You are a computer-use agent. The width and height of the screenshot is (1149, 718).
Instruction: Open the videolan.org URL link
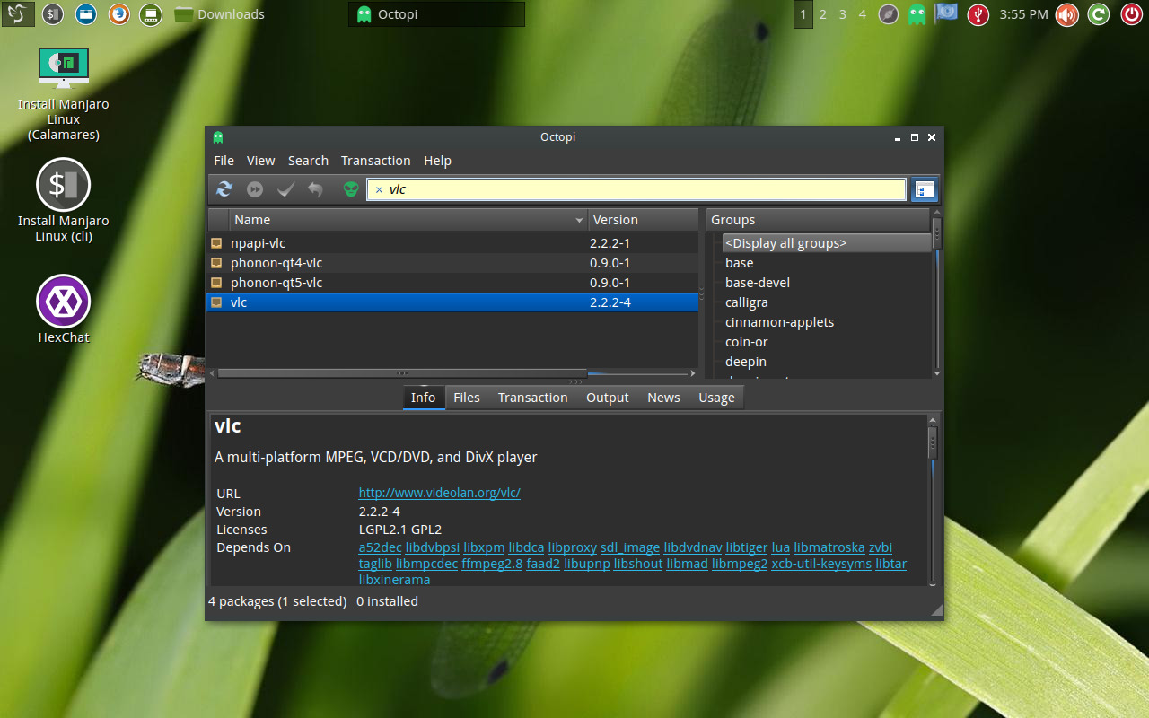pos(440,493)
